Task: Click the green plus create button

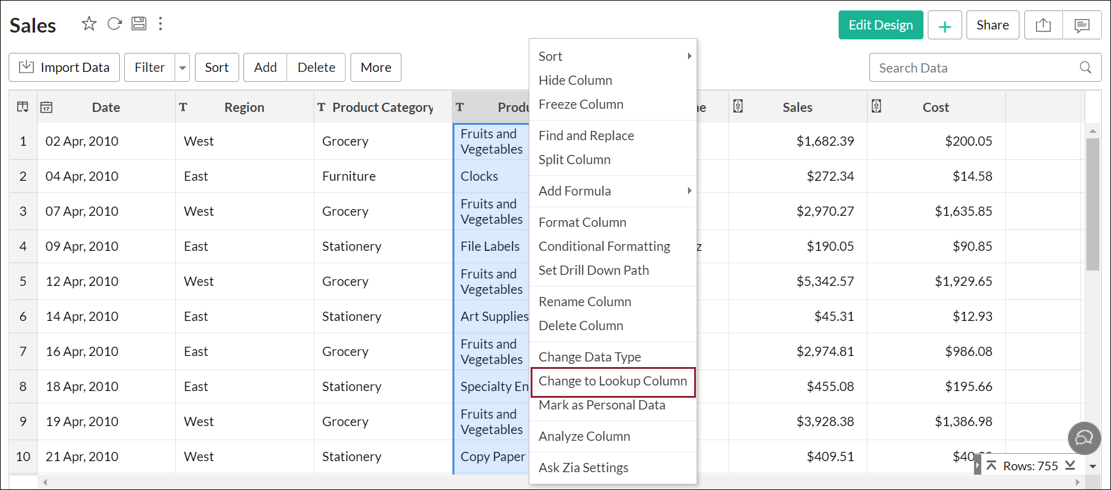Action: coord(944,26)
